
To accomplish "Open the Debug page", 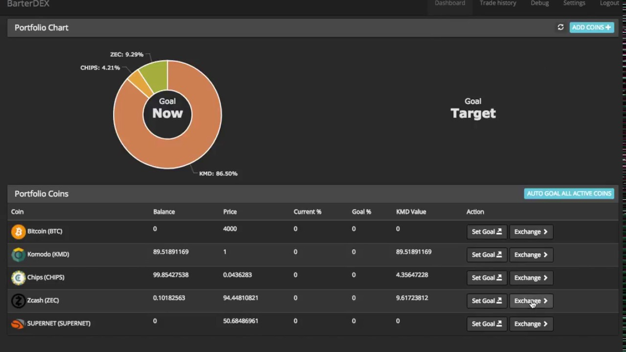I will [540, 3].
